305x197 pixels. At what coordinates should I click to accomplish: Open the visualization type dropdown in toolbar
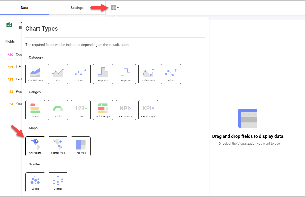tap(115, 8)
